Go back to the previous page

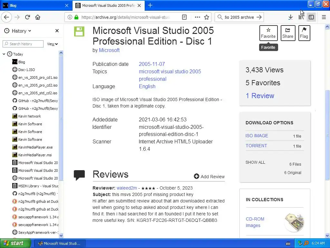(6, 17)
